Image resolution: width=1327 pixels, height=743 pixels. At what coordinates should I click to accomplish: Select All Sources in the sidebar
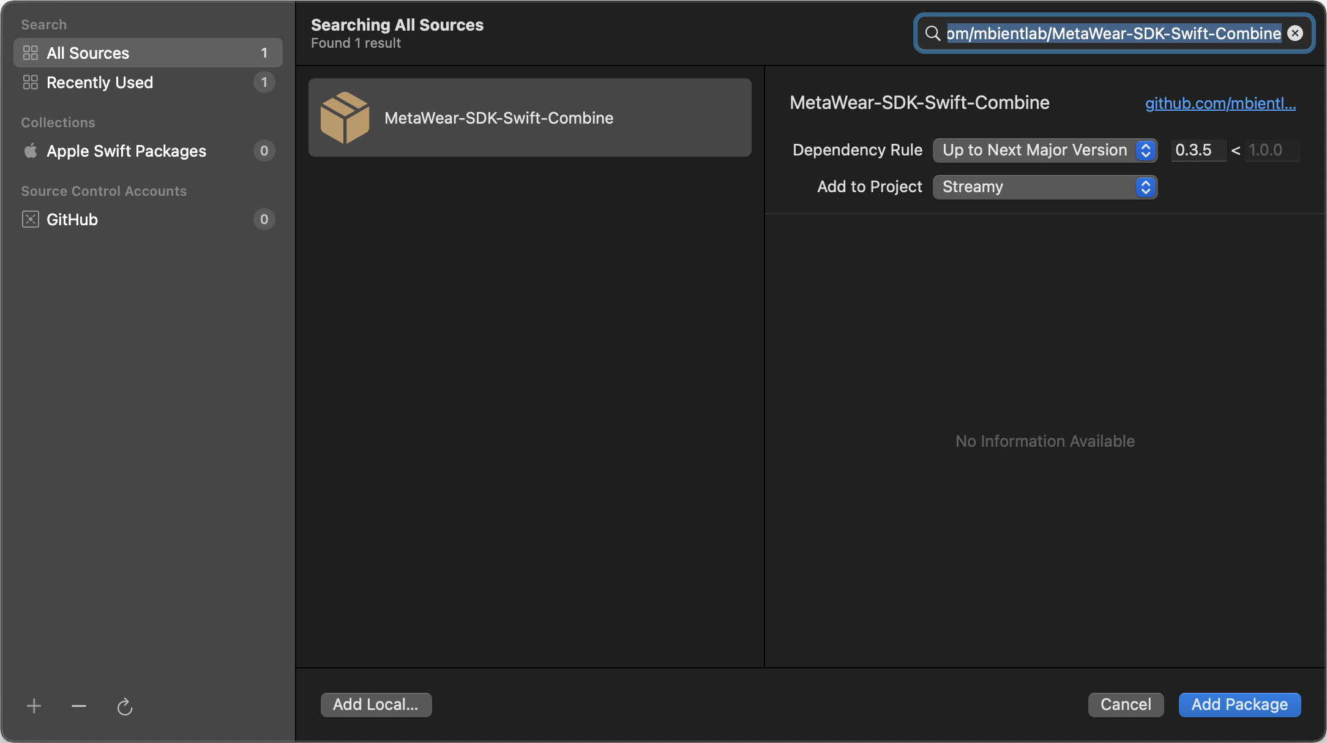click(148, 53)
